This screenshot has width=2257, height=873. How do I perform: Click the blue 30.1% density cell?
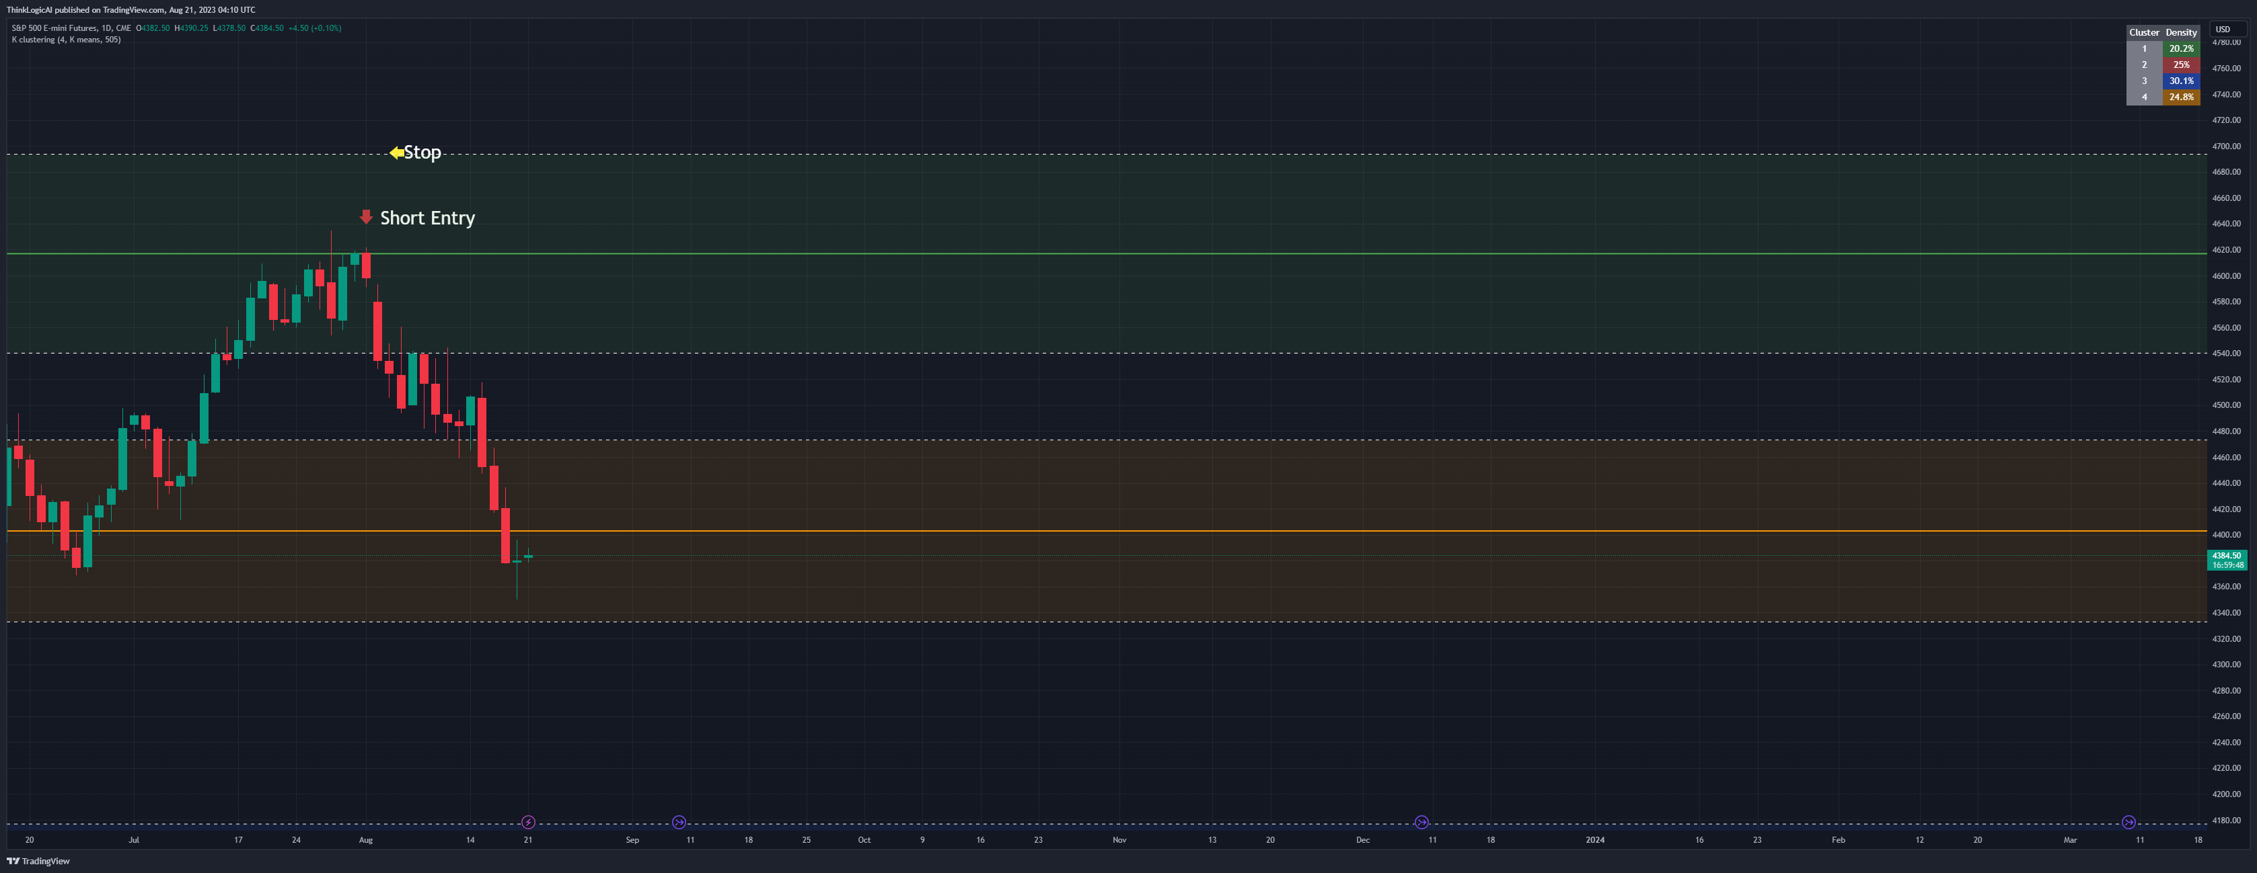2181,81
